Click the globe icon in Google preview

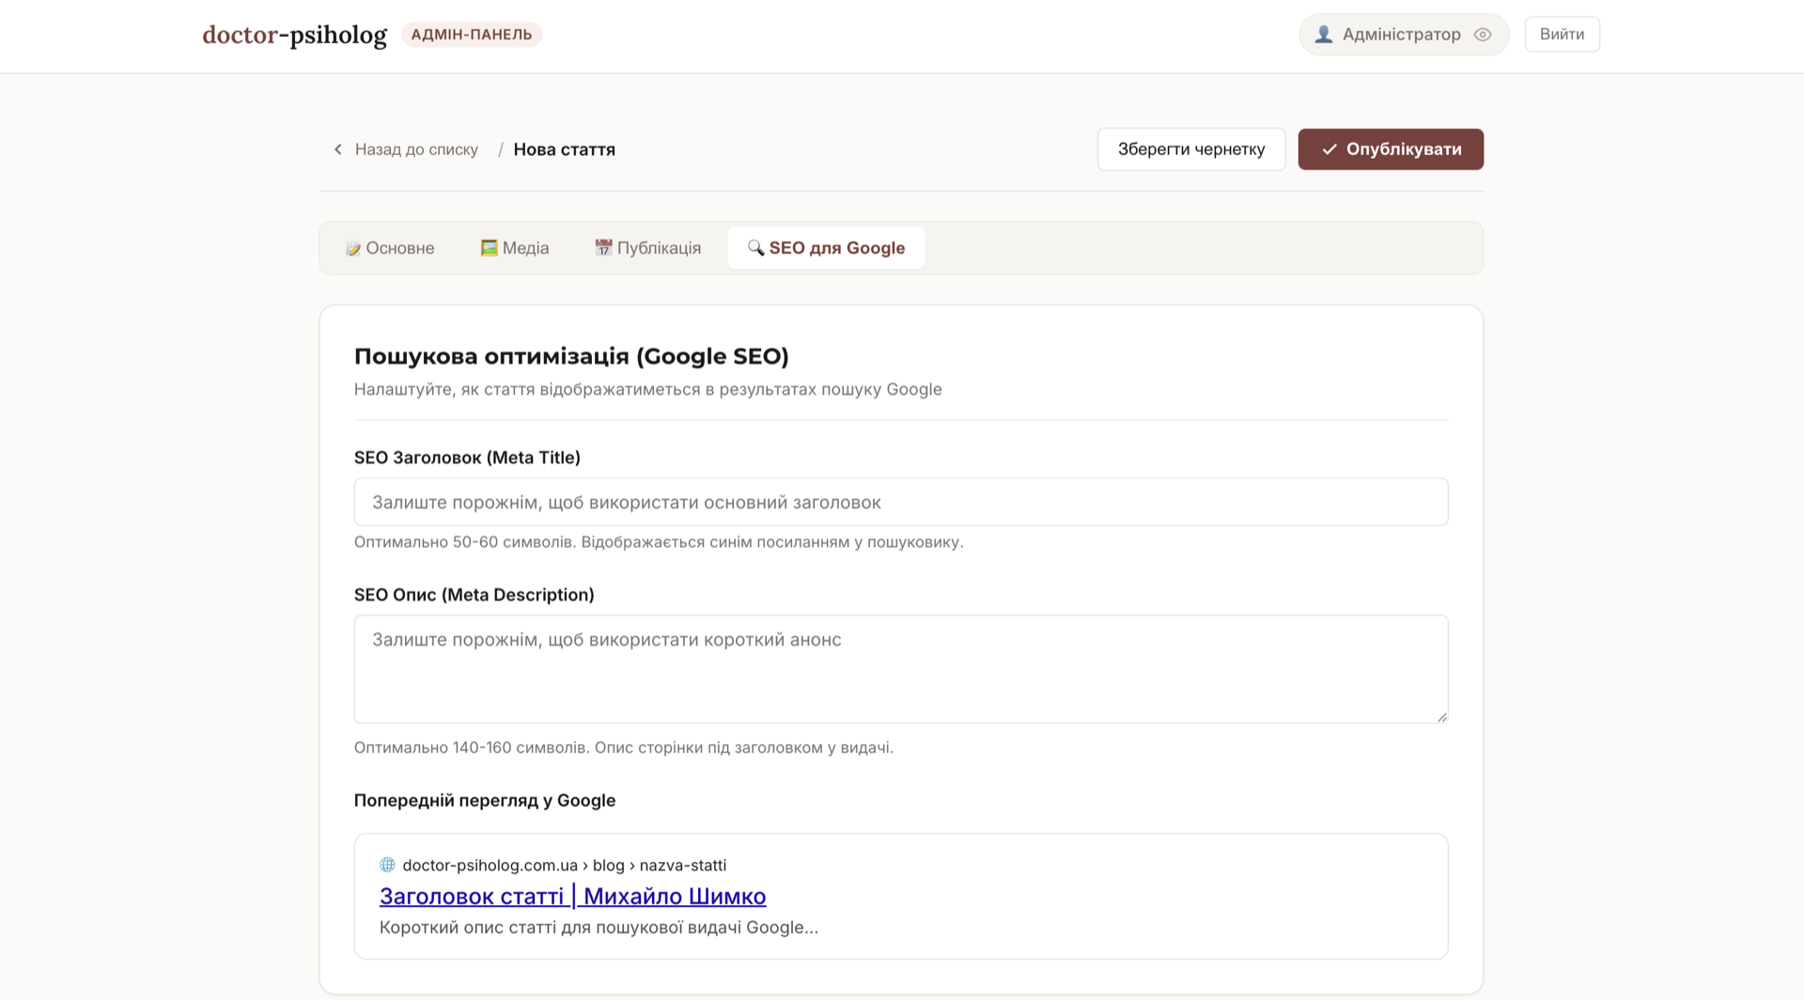387,865
